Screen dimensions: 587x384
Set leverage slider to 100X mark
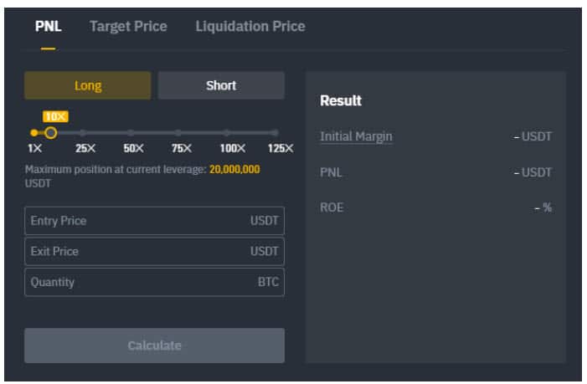tap(227, 132)
